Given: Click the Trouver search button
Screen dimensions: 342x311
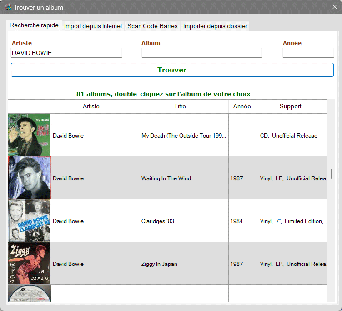Looking at the screenshot, I should pyautogui.click(x=172, y=70).
